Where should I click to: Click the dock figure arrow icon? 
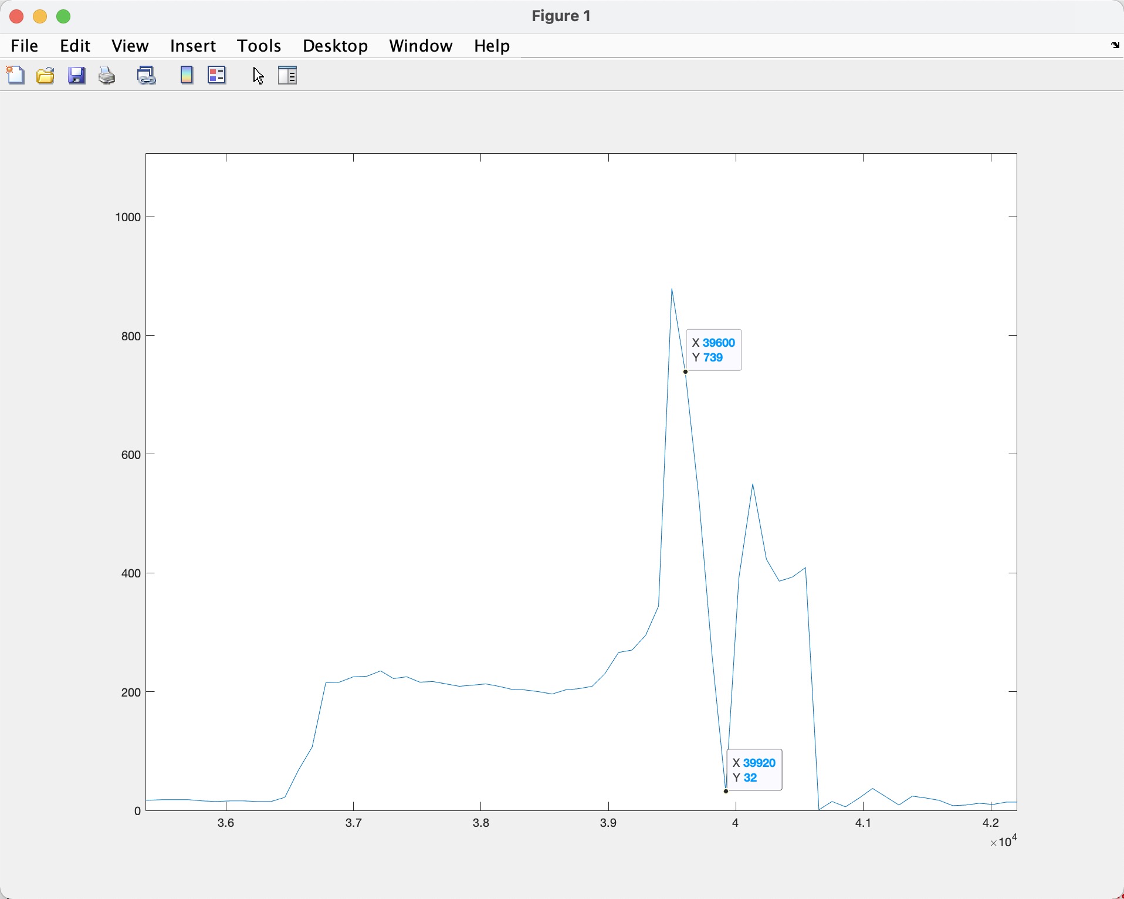(1115, 45)
